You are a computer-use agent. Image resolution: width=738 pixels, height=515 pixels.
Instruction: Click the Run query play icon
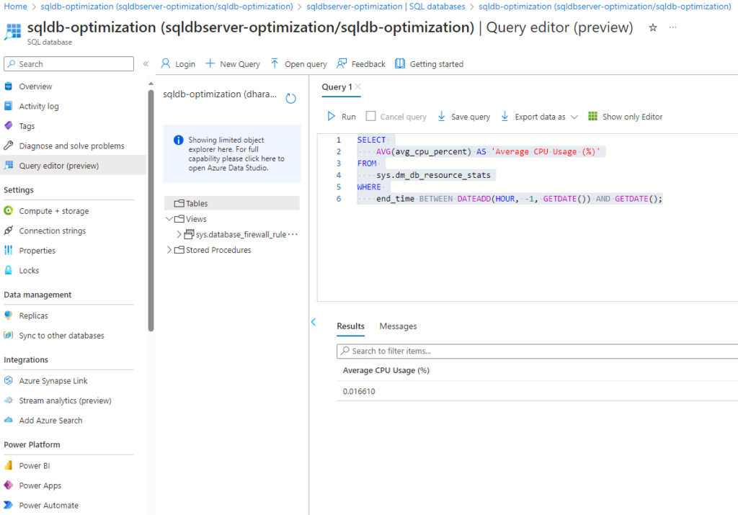332,117
